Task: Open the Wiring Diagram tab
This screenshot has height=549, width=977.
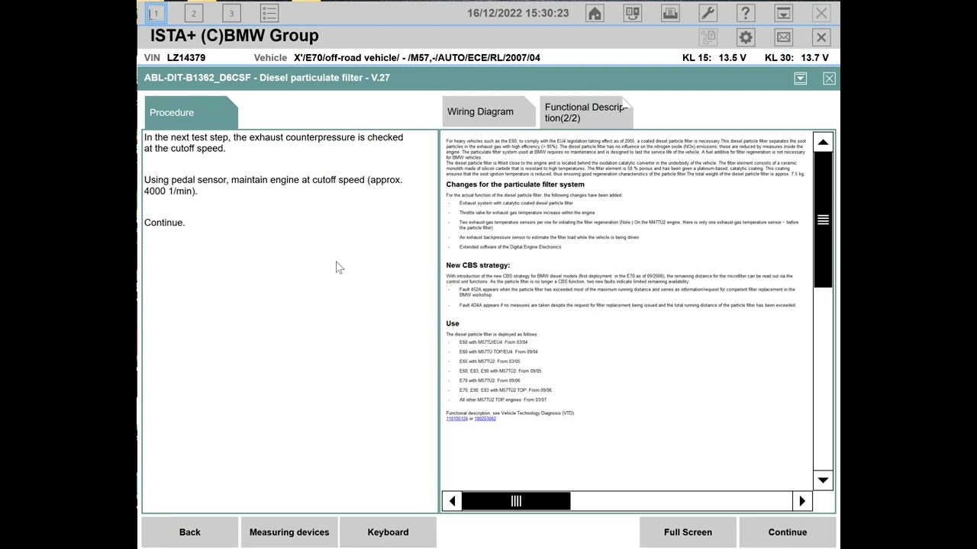Action: (488, 112)
